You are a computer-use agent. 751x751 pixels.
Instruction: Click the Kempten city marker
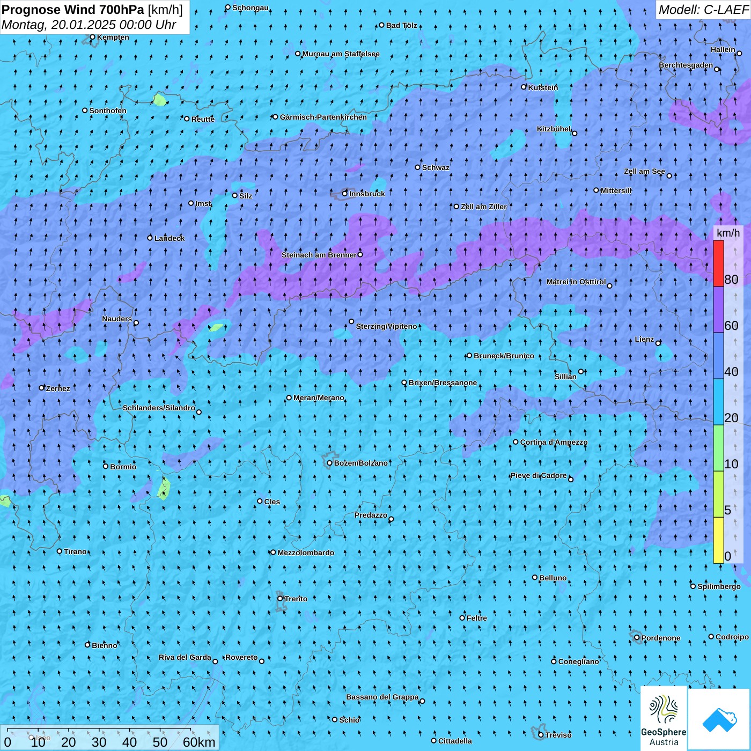pos(92,37)
